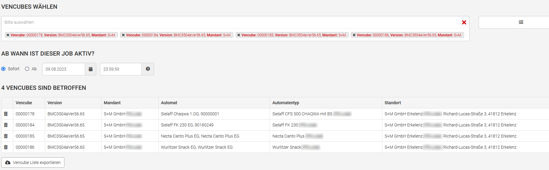
Task: Export the Vencube list
Action: pyautogui.click(x=33, y=162)
